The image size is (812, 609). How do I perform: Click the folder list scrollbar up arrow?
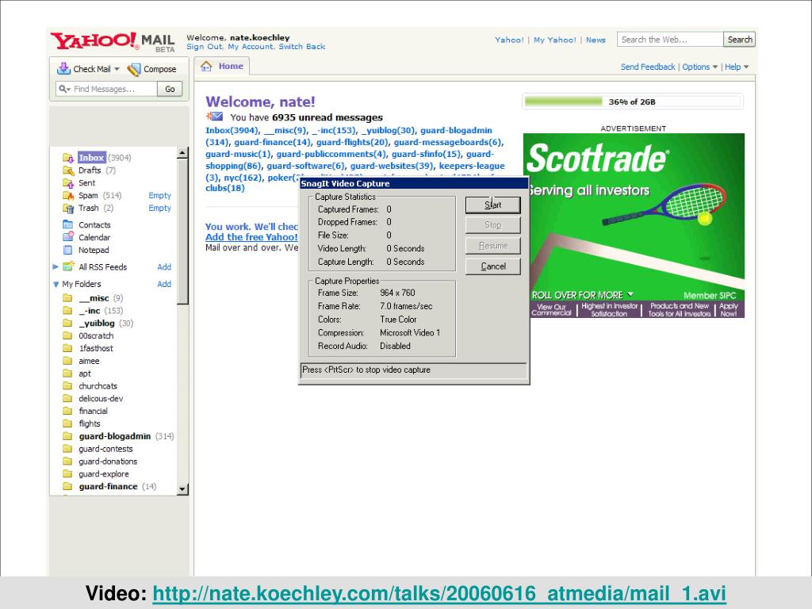(x=182, y=153)
